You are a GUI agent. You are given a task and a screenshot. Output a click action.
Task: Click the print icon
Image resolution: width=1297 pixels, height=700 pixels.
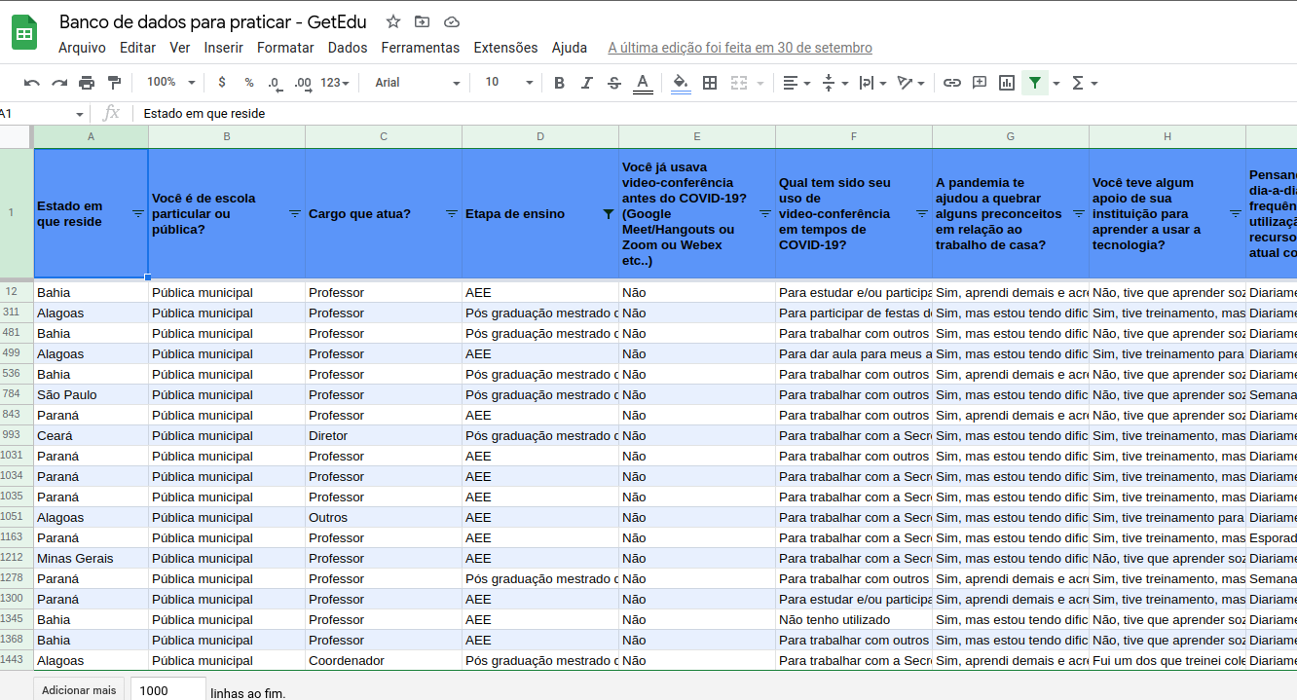coord(87,83)
